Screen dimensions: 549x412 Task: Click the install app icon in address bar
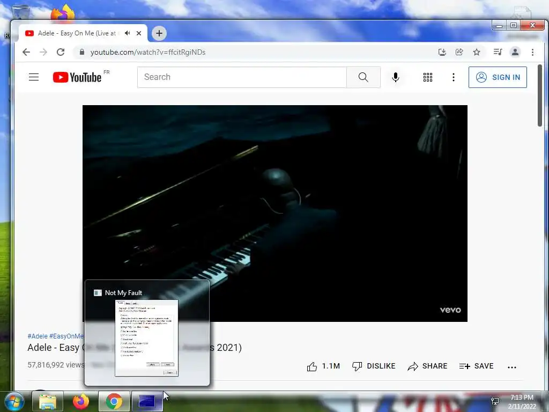click(442, 52)
